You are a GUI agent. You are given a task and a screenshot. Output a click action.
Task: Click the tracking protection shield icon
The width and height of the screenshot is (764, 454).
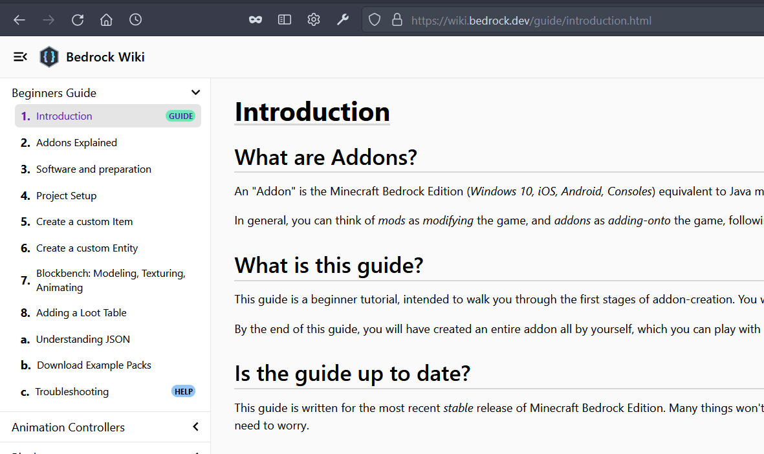pyautogui.click(x=374, y=20)
